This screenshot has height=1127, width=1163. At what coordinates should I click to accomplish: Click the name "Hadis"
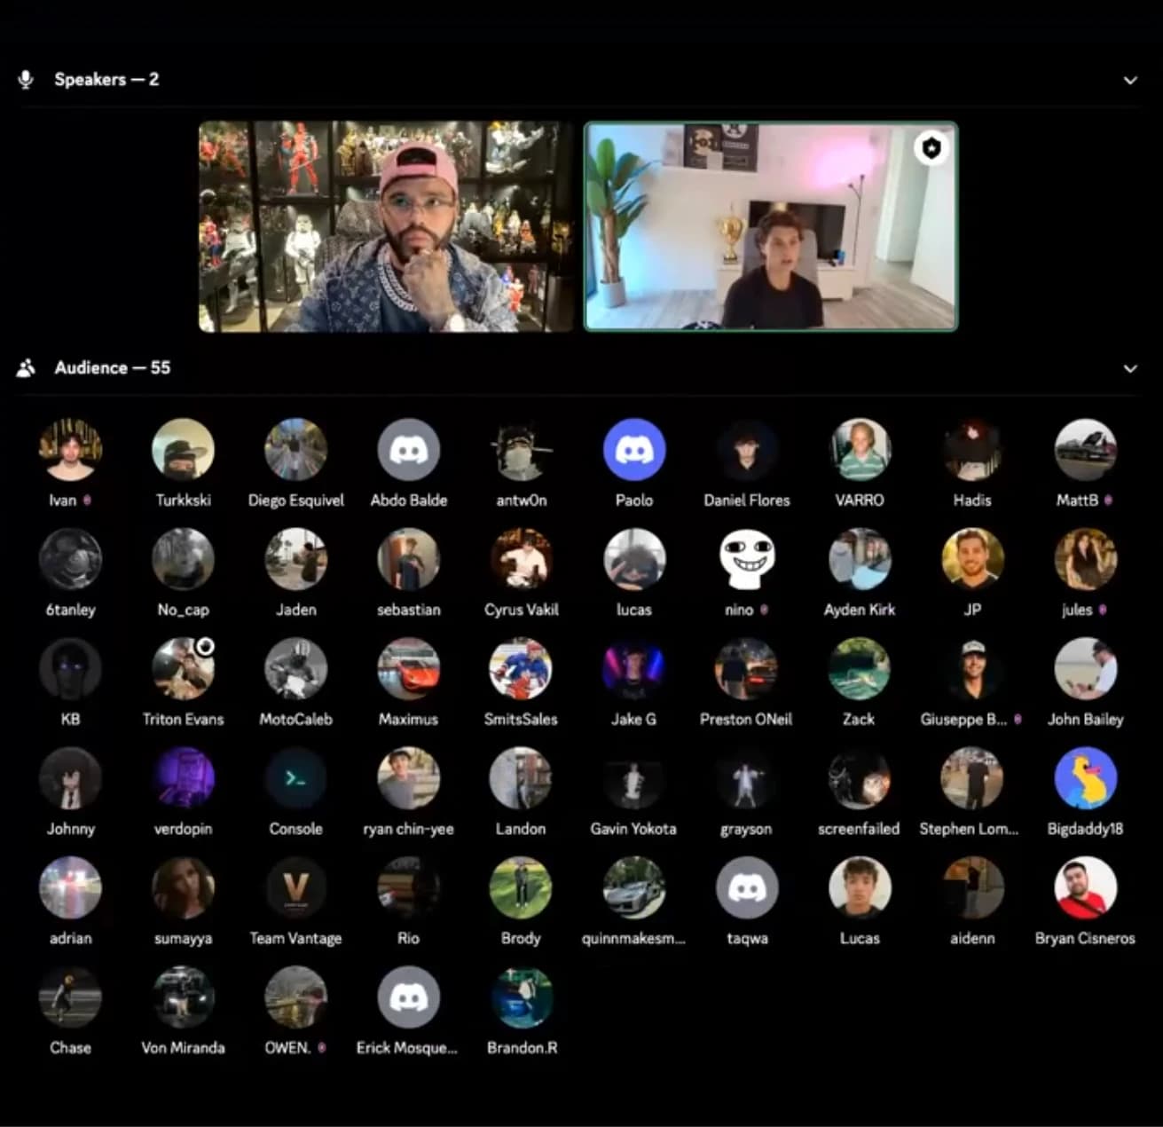[972, 500]
